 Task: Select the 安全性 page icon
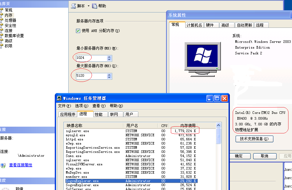tap(2, 25)
